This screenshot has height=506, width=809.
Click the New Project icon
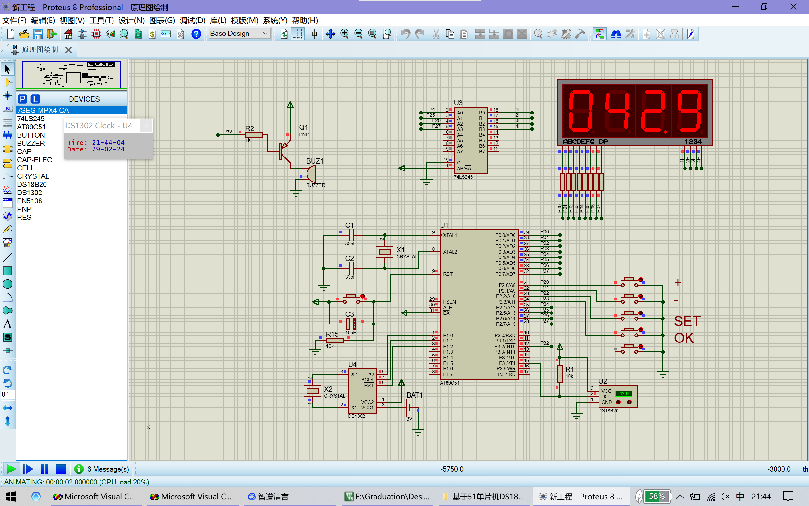point(10,34)
